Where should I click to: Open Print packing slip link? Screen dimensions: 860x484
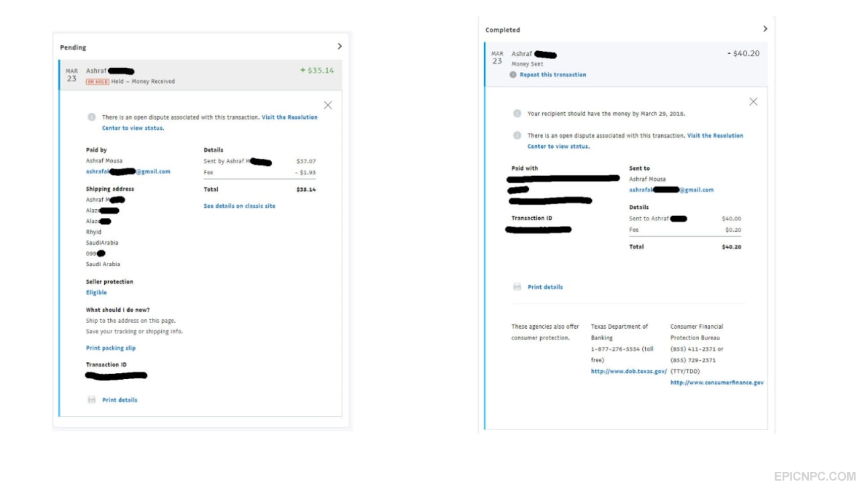pos(111,348)
